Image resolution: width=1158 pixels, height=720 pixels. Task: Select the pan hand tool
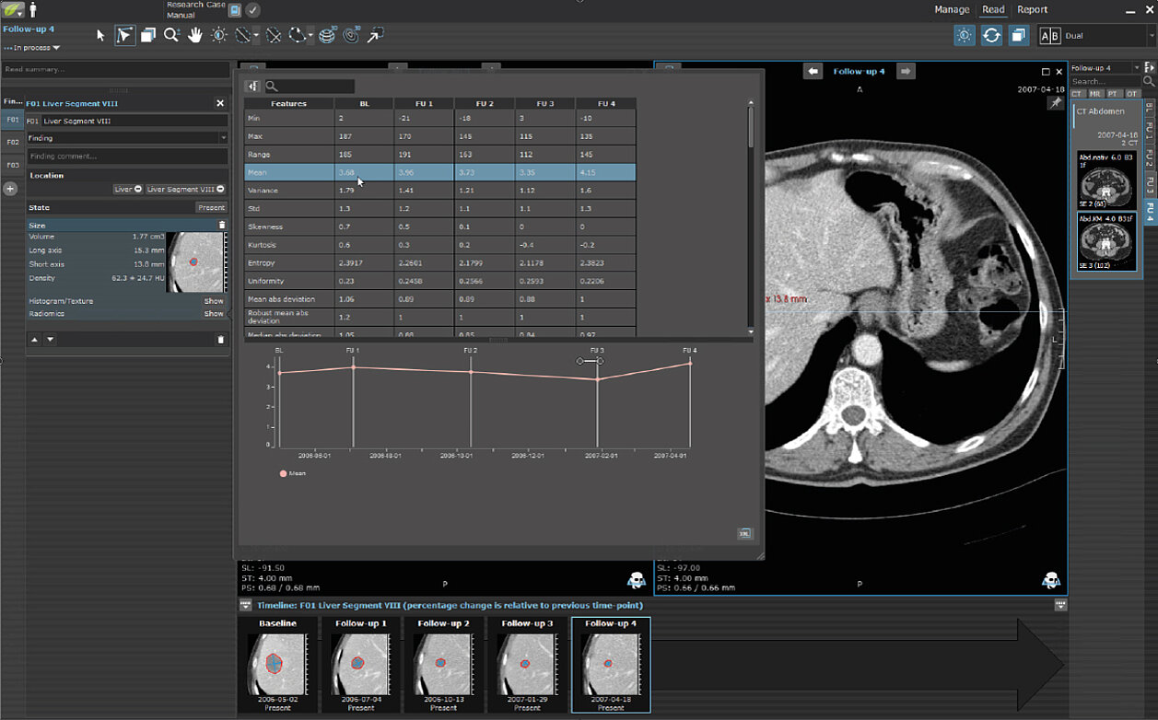coord(194,36)
